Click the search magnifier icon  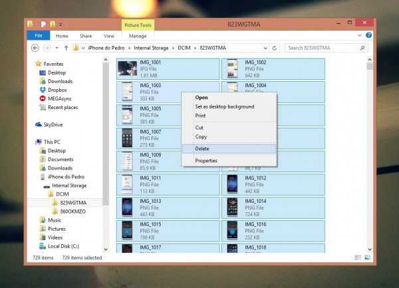362,48
